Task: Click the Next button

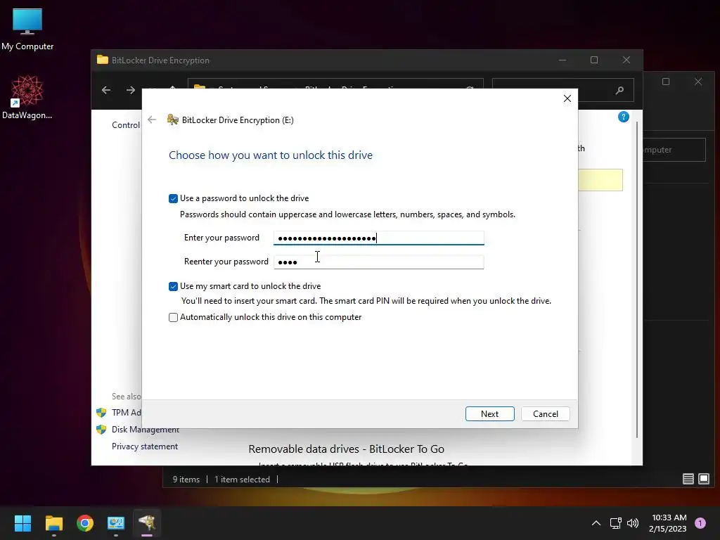Action: click(x=489, y=413)
